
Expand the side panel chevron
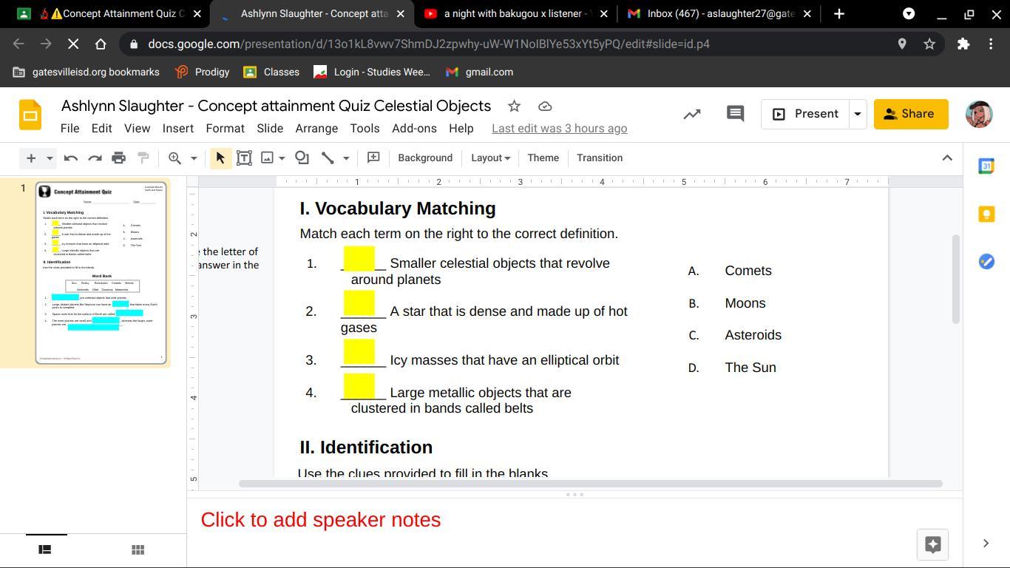click(986, 544)
